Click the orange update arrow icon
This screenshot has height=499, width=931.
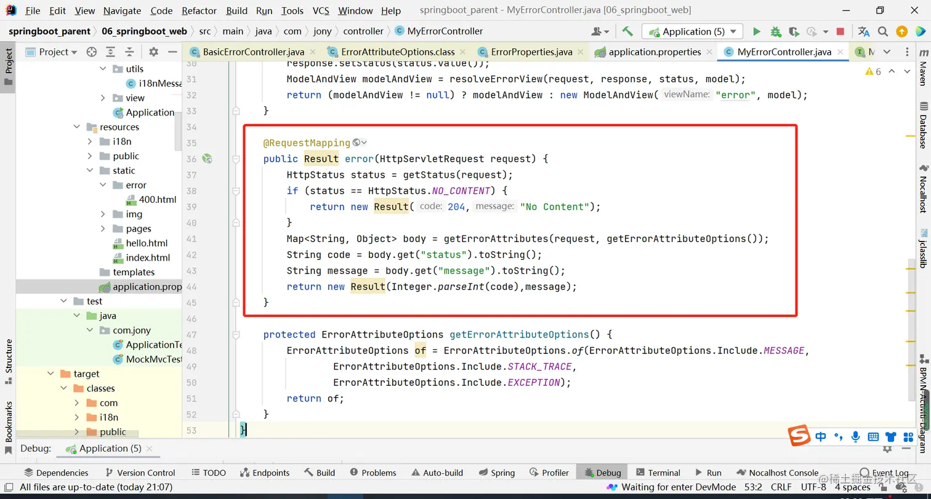(x=901, y=31)
